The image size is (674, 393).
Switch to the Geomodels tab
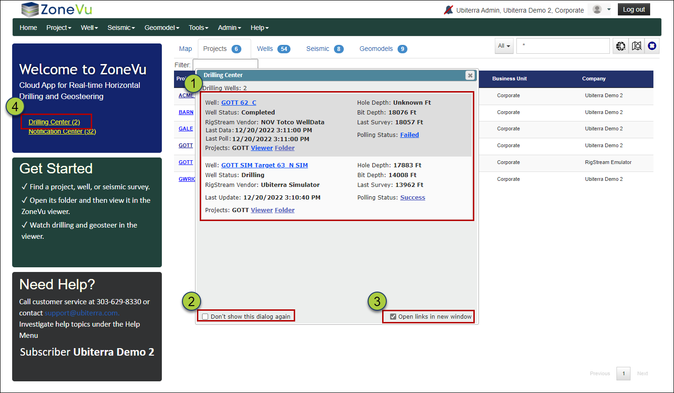384,49
